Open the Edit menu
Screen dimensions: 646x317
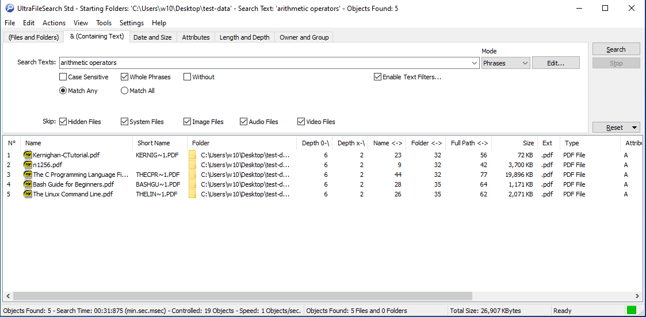pos(29,23)
